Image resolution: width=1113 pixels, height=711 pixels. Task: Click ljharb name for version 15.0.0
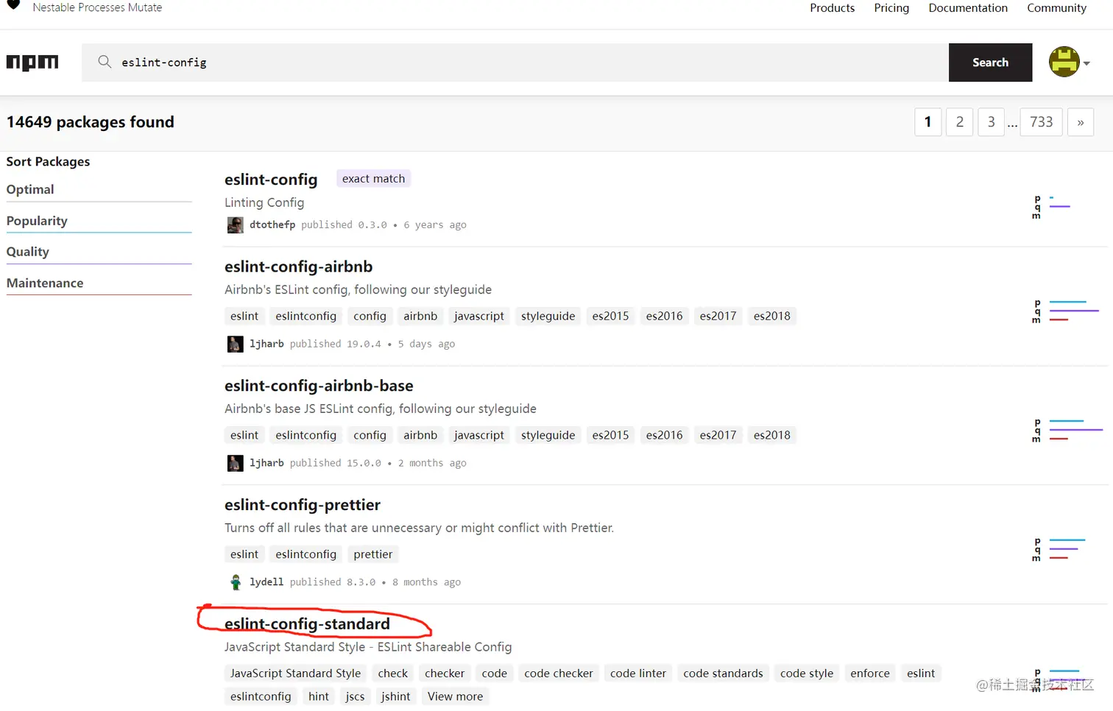pyautogui.click(x=266, y=463)
